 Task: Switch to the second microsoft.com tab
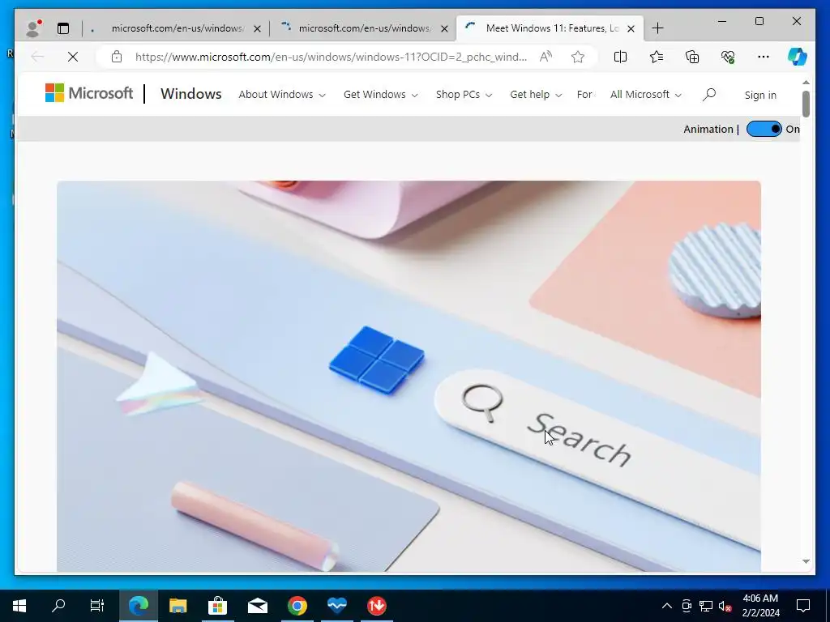coord(363,28)
